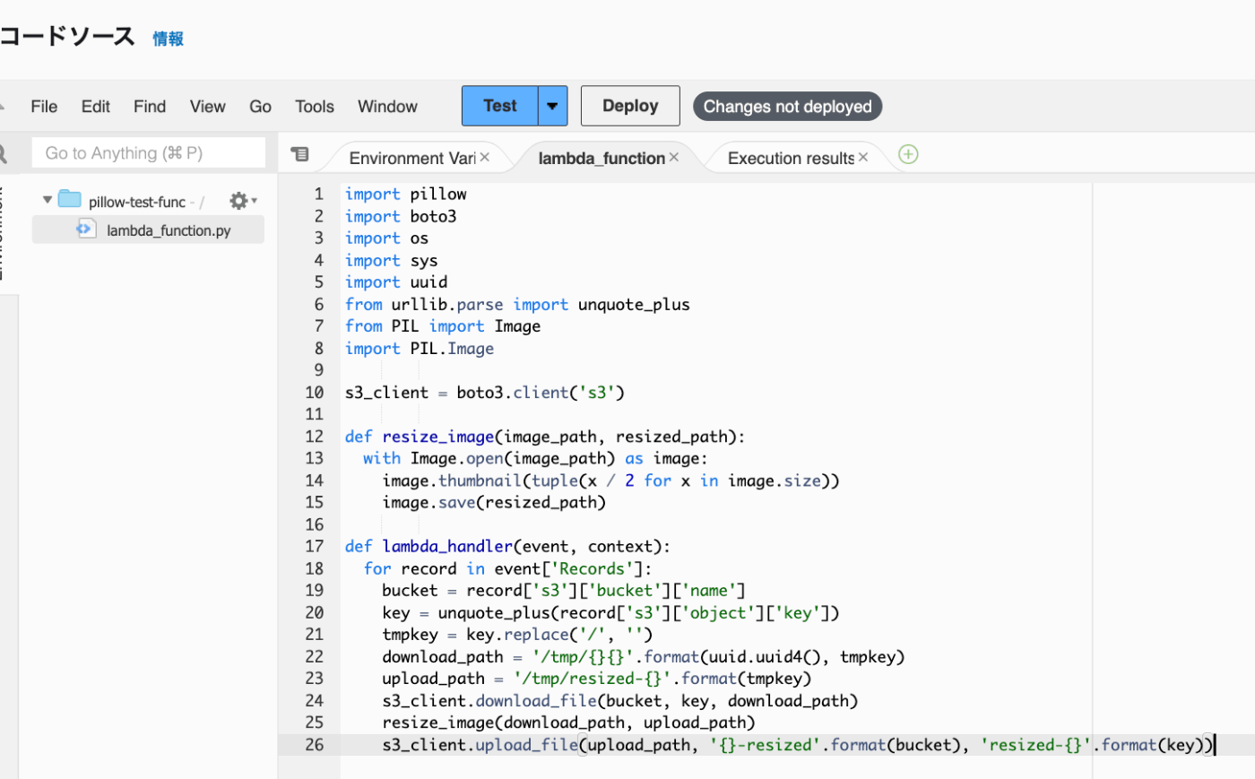Click the 'tmpkey = key.replace' line
Screen dimensions: 1255x779
[x=517, y=635]
